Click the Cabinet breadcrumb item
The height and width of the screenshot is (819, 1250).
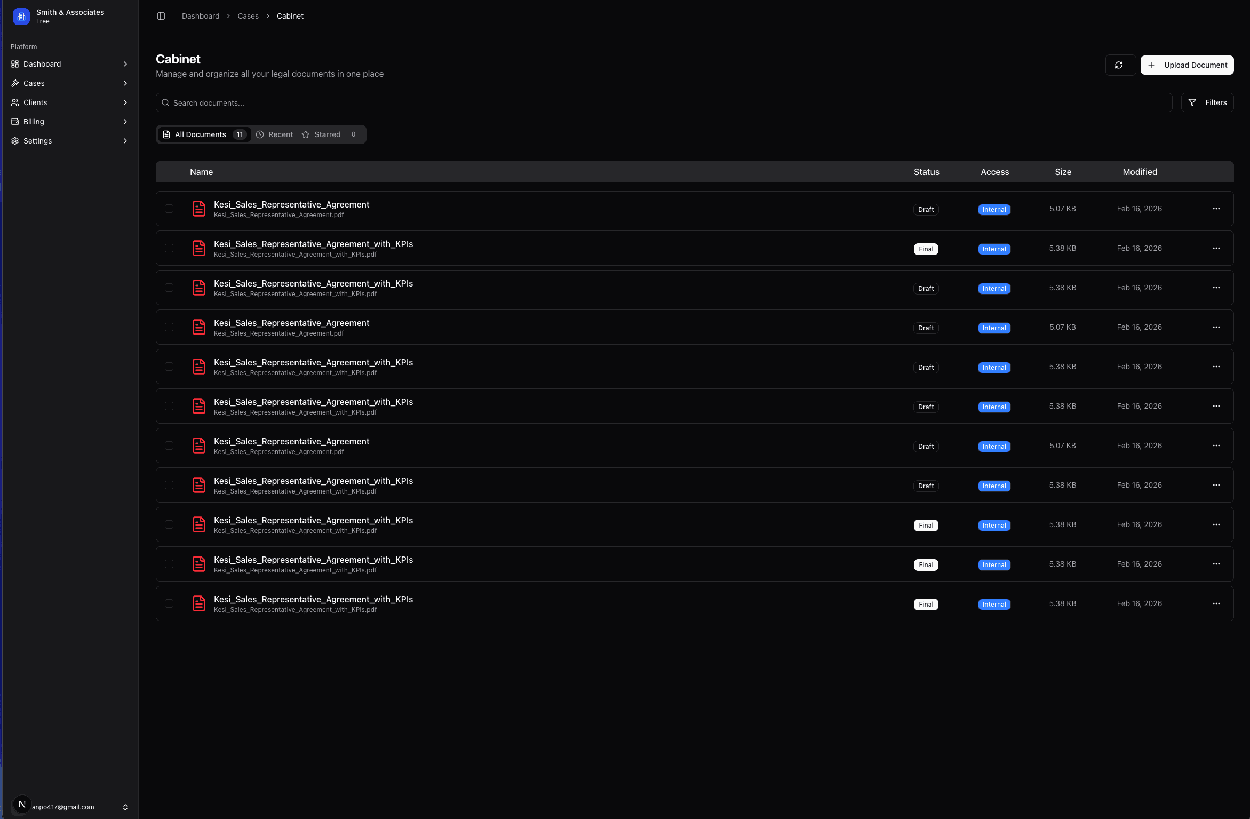[x=290, y=16]
